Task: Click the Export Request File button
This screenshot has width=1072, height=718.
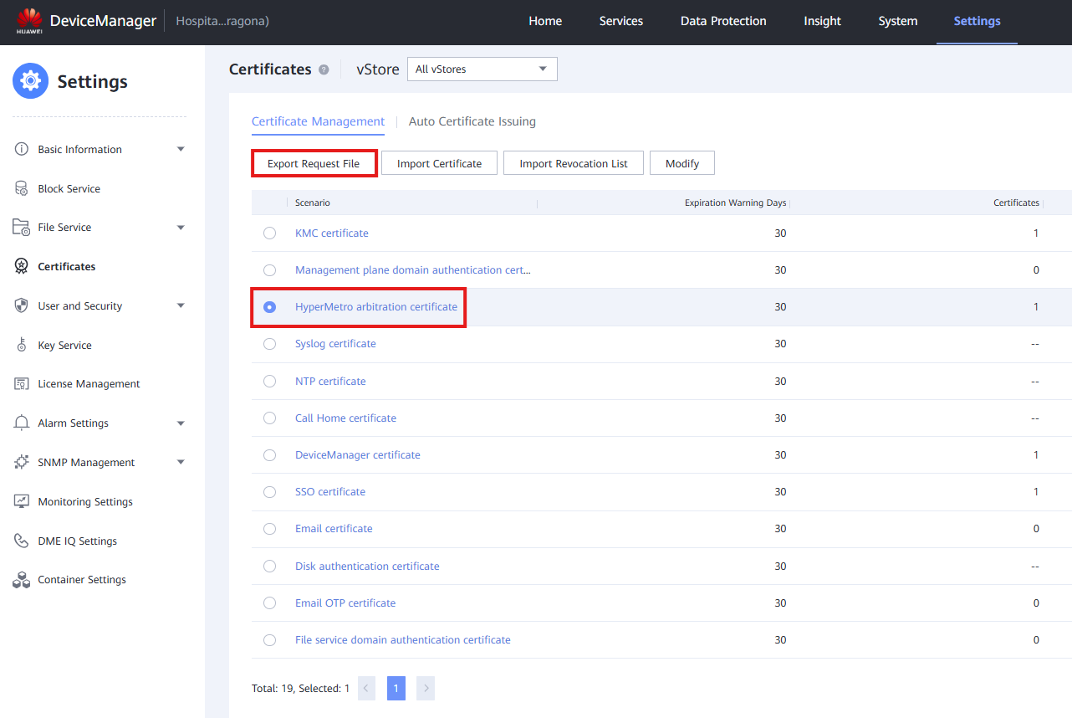Action: pyautogui.click(x=314, y=162)
